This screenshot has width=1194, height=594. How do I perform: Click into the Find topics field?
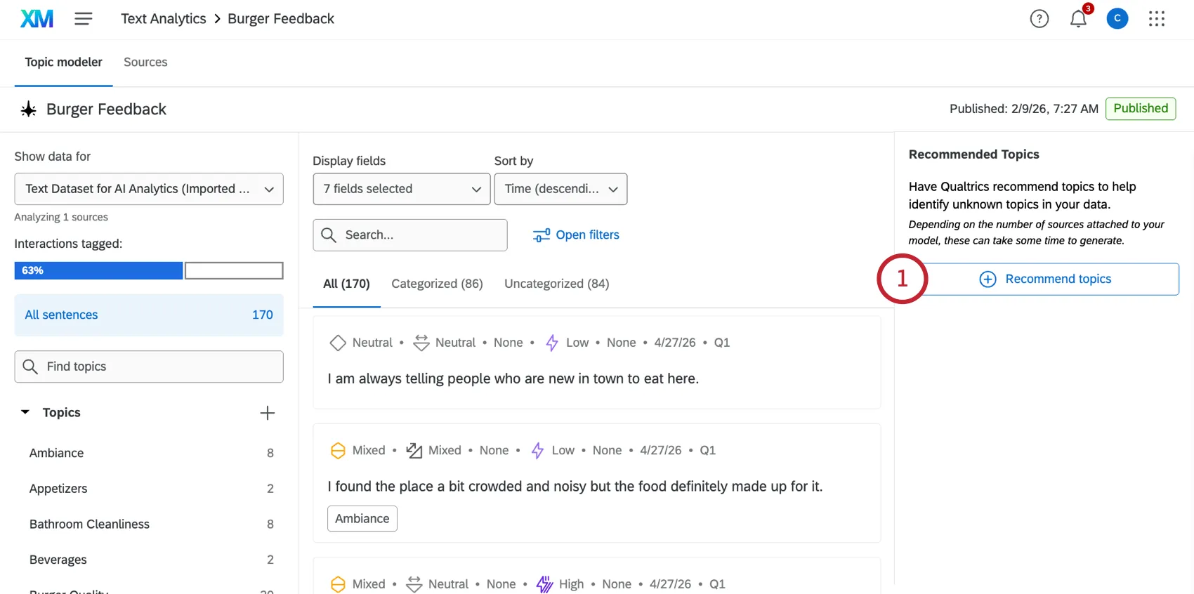149,367
